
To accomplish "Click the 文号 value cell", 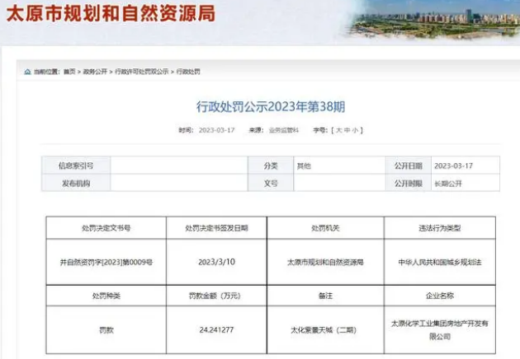I will coord(338,184).
